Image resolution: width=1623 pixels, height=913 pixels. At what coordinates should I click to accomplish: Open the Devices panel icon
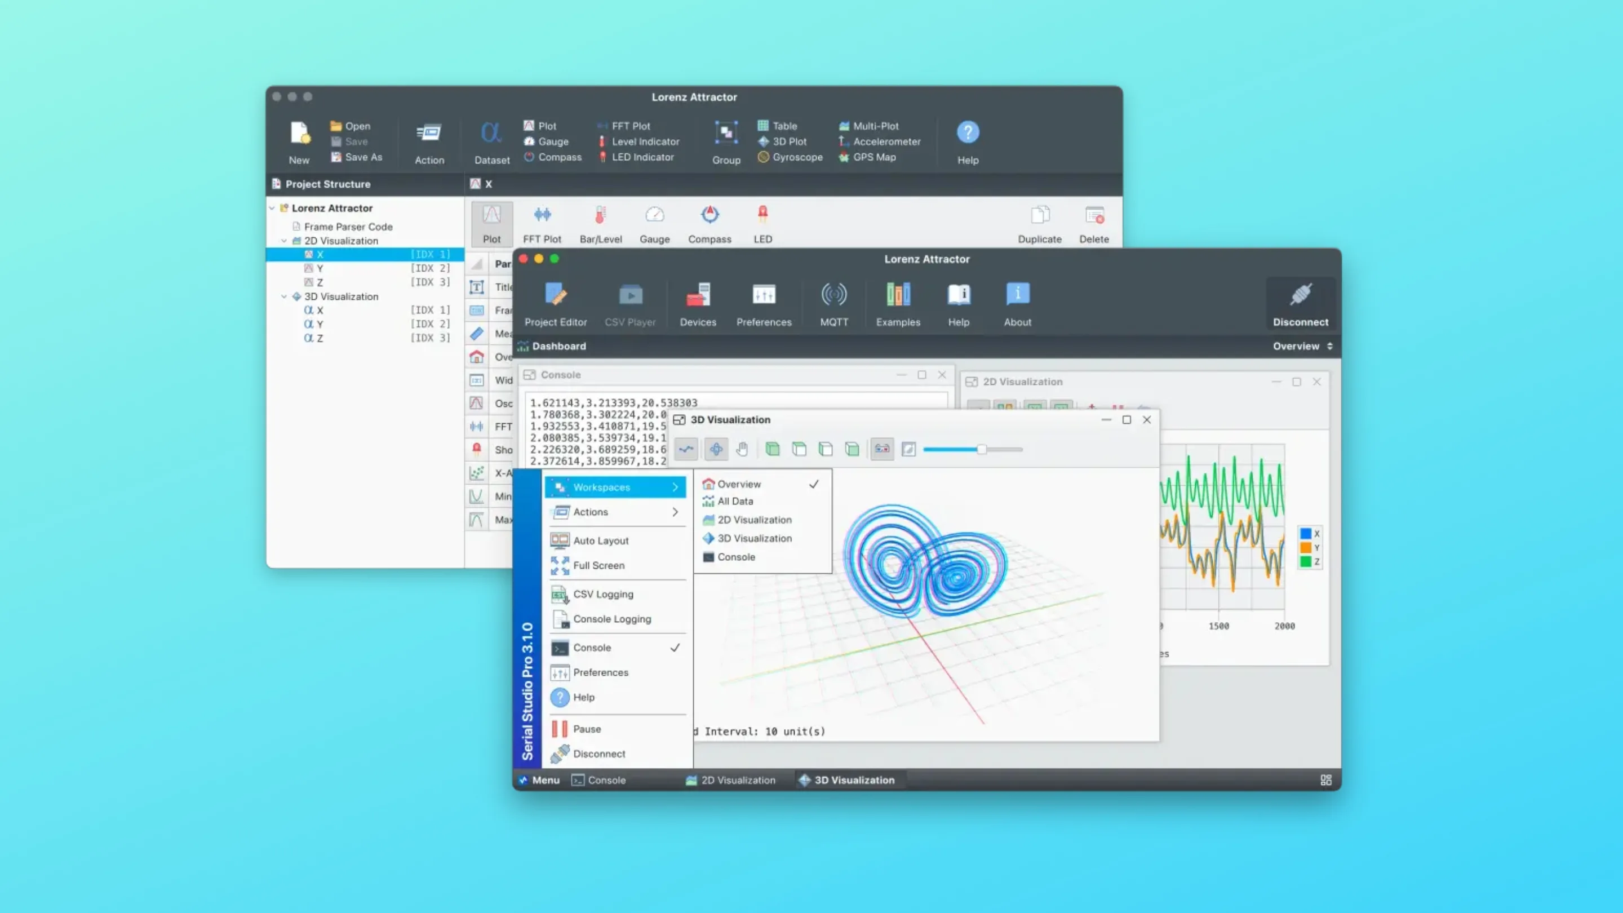[x=698, y=305]
